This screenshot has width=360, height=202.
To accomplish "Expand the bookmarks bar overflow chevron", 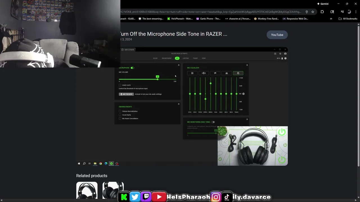I will pyautogui.click(x=331, y=19).
